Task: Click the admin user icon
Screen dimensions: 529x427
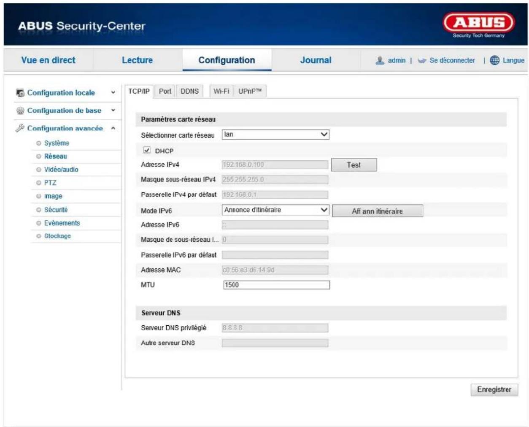Action: point(380,60)
